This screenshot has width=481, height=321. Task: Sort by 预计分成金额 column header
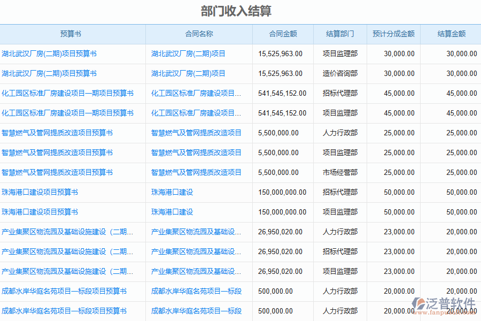(x=393, y=34)
